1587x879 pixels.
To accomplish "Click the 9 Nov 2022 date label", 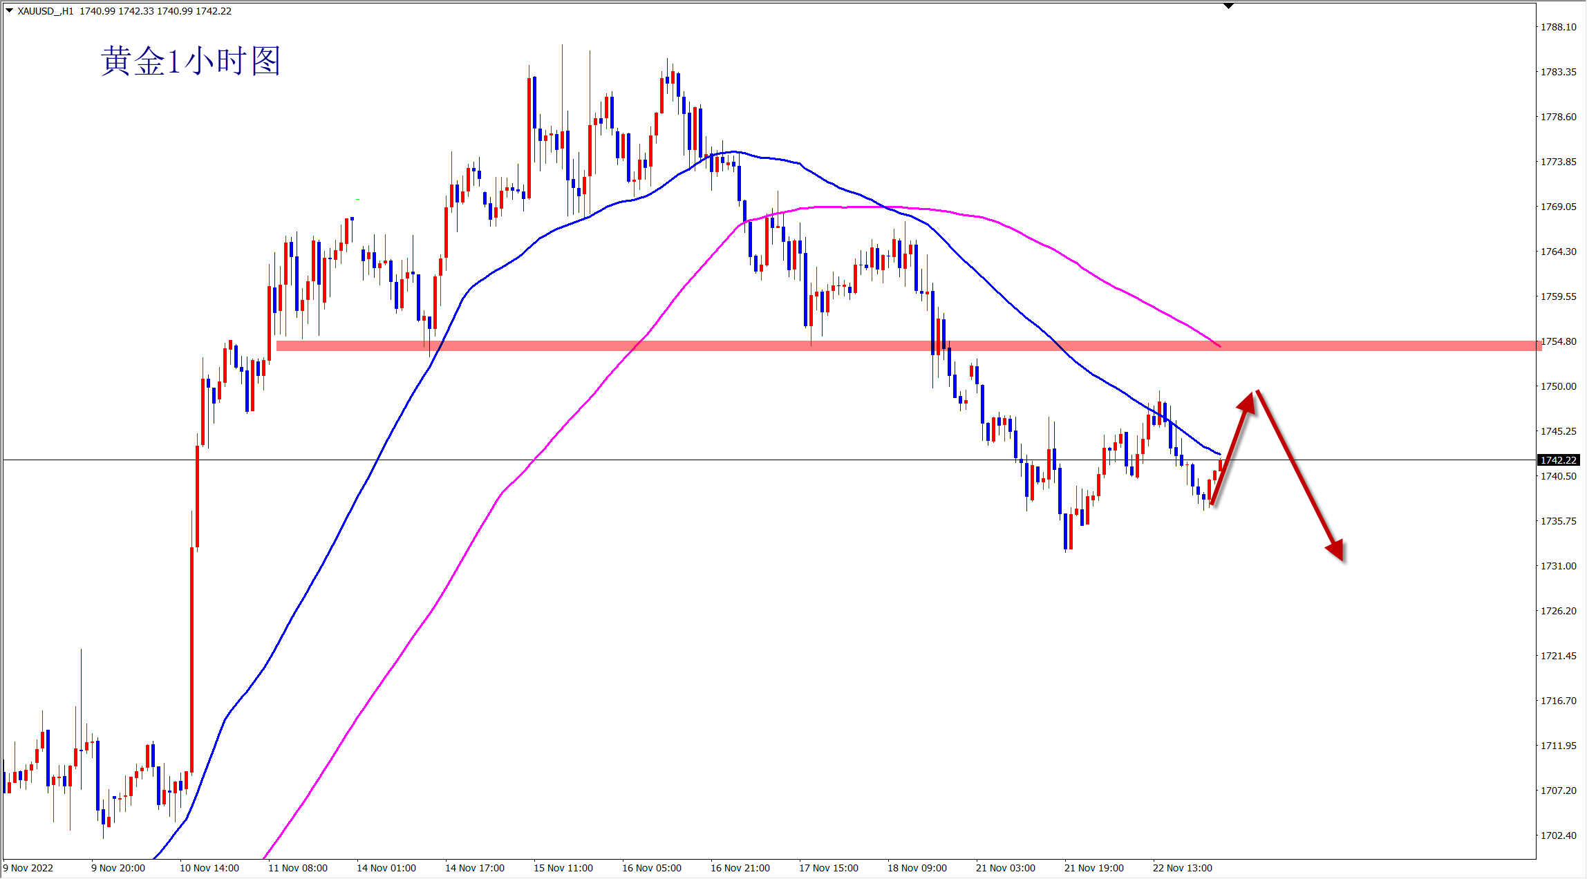I will coord(28,868).
